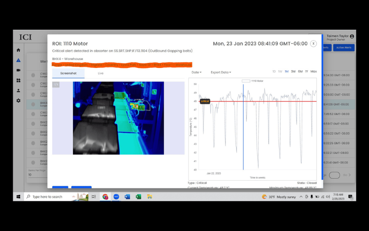Open the camera icon in the sidebar
The width and height of the screenshot is (369, 231).
[x=18, y=70]
